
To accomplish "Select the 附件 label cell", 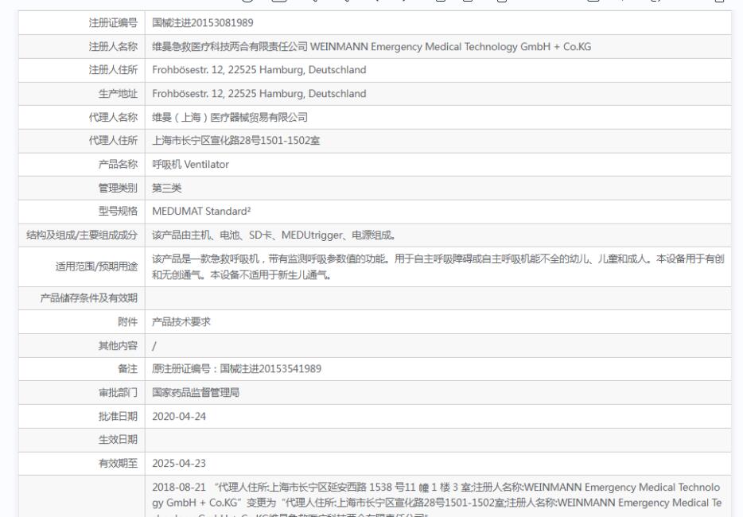I will (x=128, y=322).
